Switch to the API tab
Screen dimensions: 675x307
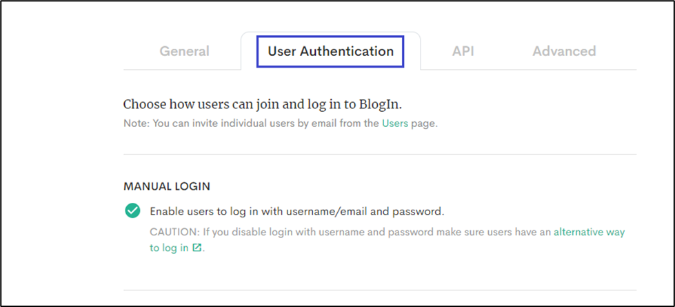(x=463, y=51)
